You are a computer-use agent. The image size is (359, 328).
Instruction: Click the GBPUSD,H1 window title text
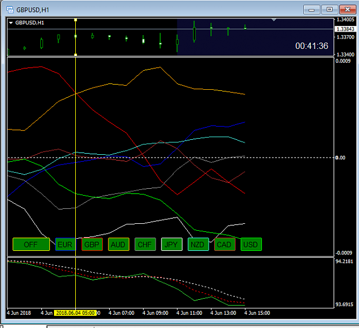(33, 10)
